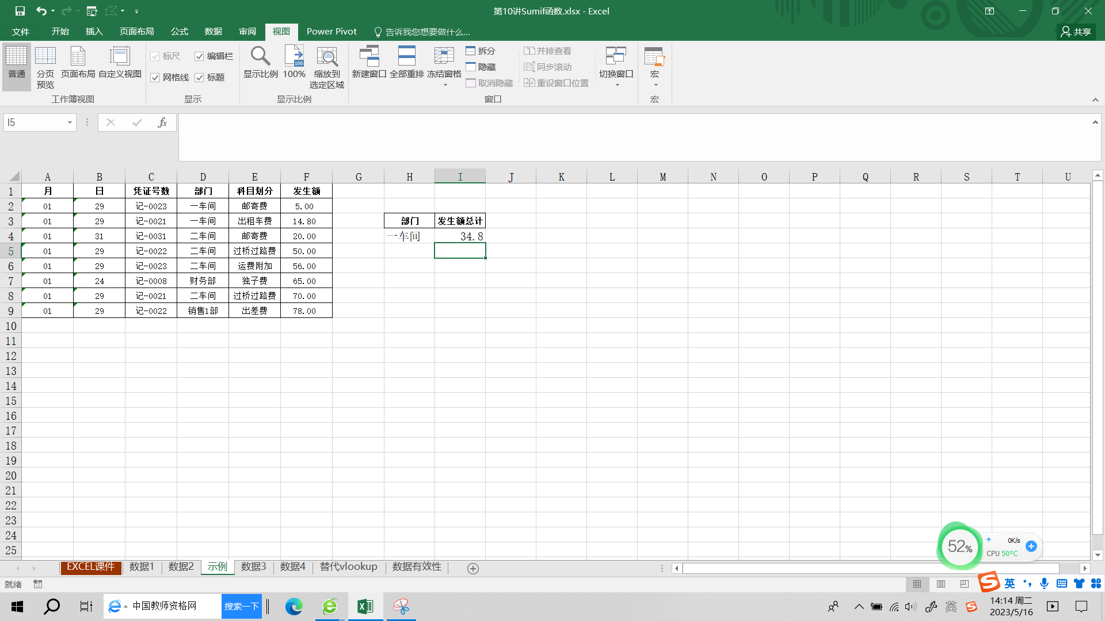
Task: Open the 数据有效性 sheet tab
Action: click(x=417, y=567)
